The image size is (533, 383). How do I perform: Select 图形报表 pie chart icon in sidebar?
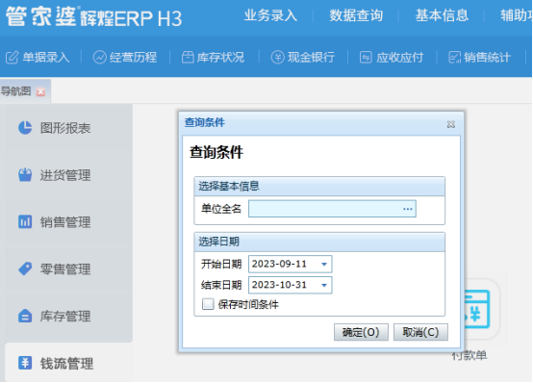coord(25,128)
